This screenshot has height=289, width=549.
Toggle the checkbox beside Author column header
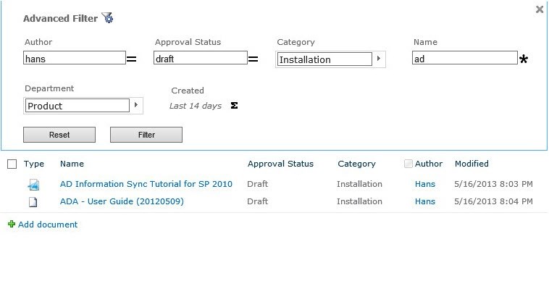coord(408,164)
